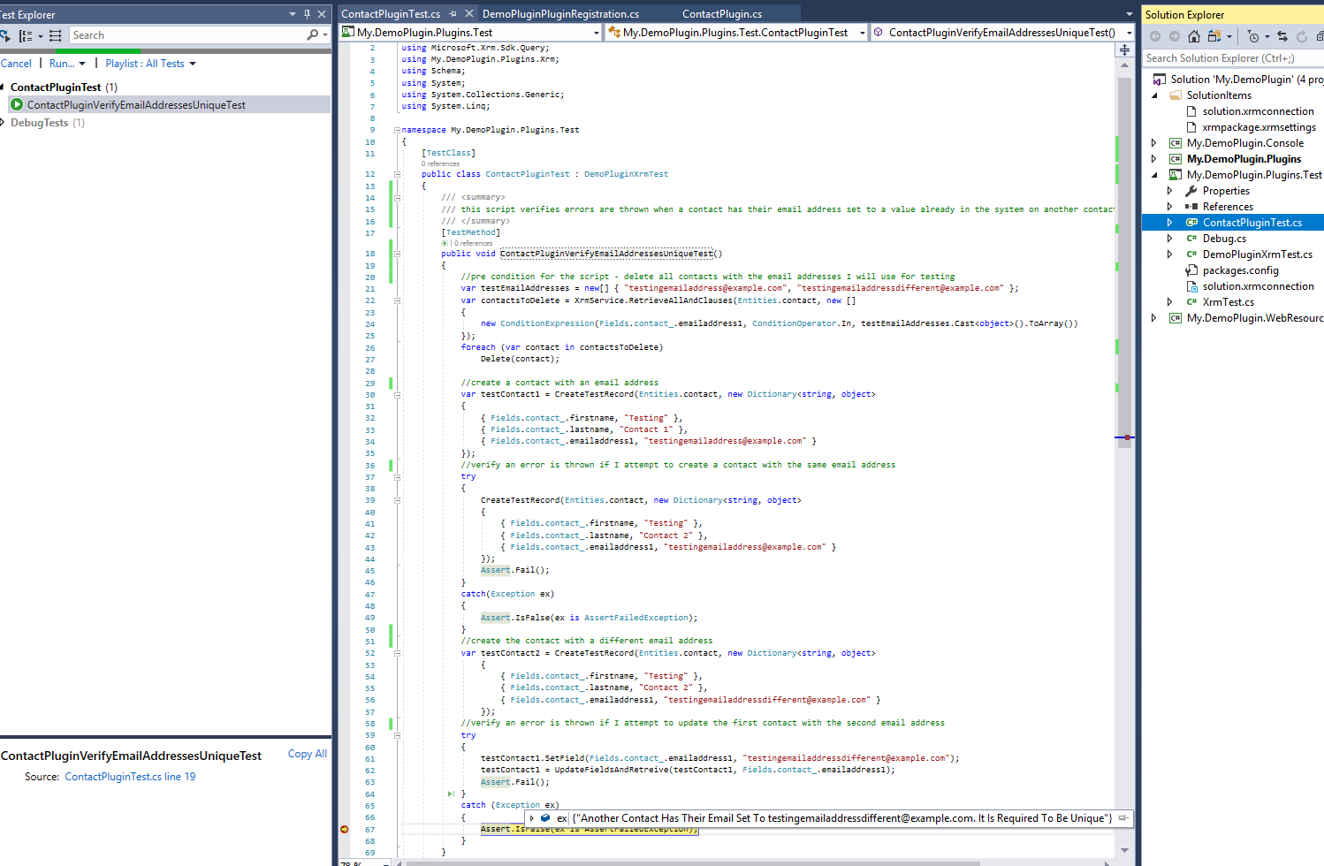Open the ContactPluginVerifyEmailAddressesUniqueTest member dropdown
1324x866 pixels.
coord(1129,33)
